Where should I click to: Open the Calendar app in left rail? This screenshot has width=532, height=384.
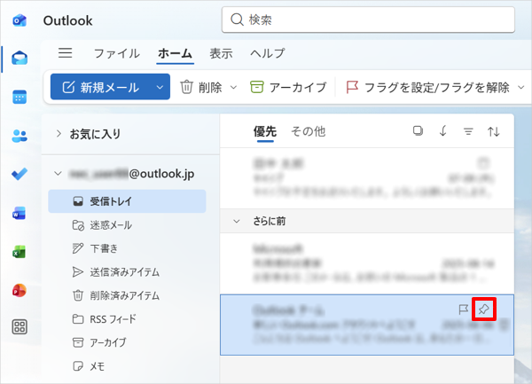20,97
